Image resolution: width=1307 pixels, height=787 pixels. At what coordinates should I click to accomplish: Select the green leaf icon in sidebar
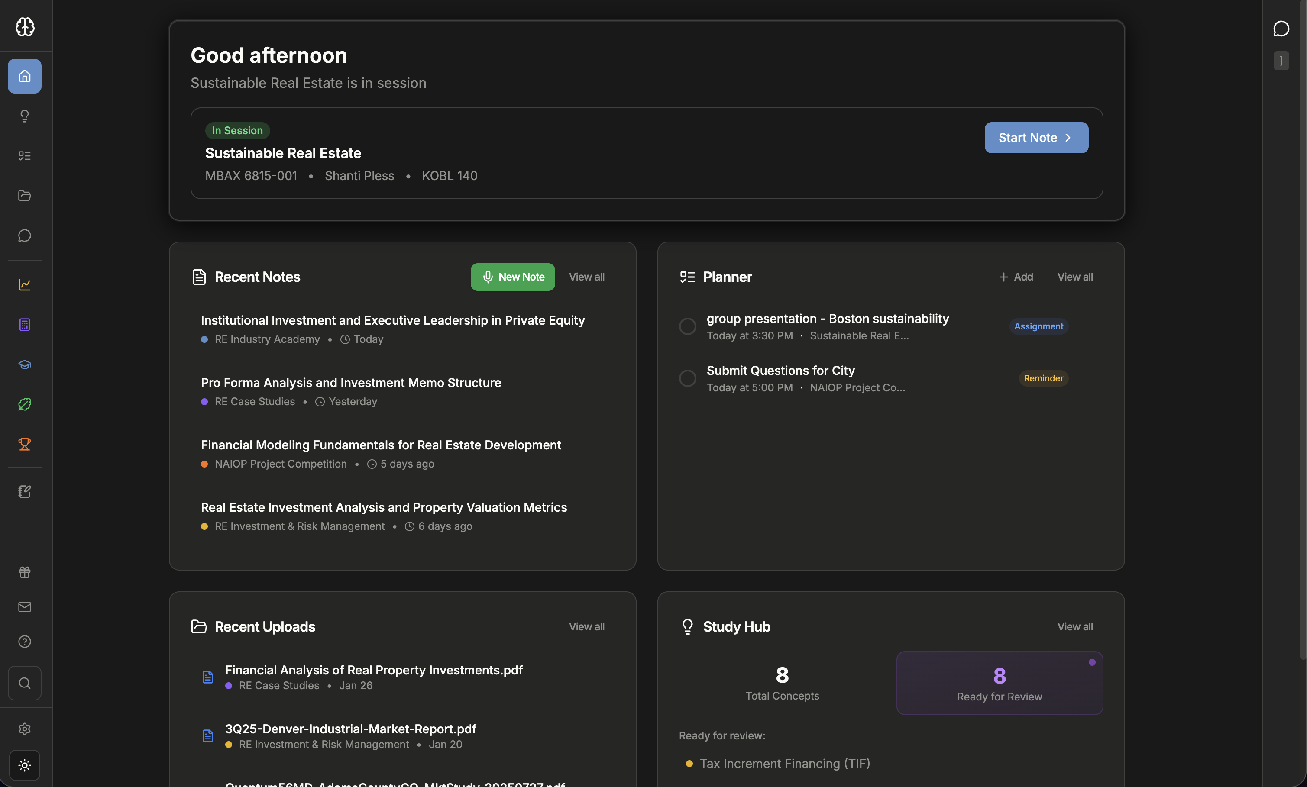point(24,404)
